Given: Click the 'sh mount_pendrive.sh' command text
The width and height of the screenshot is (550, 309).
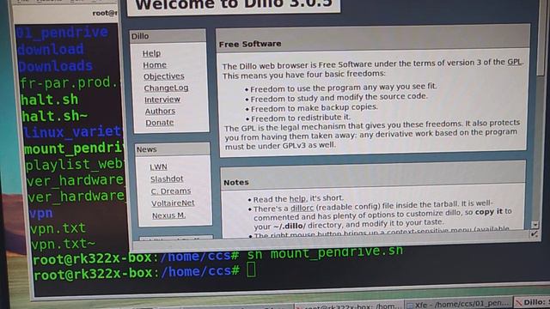Looking at the screenshot, I should pyautogui.click(x=325, y=252).
